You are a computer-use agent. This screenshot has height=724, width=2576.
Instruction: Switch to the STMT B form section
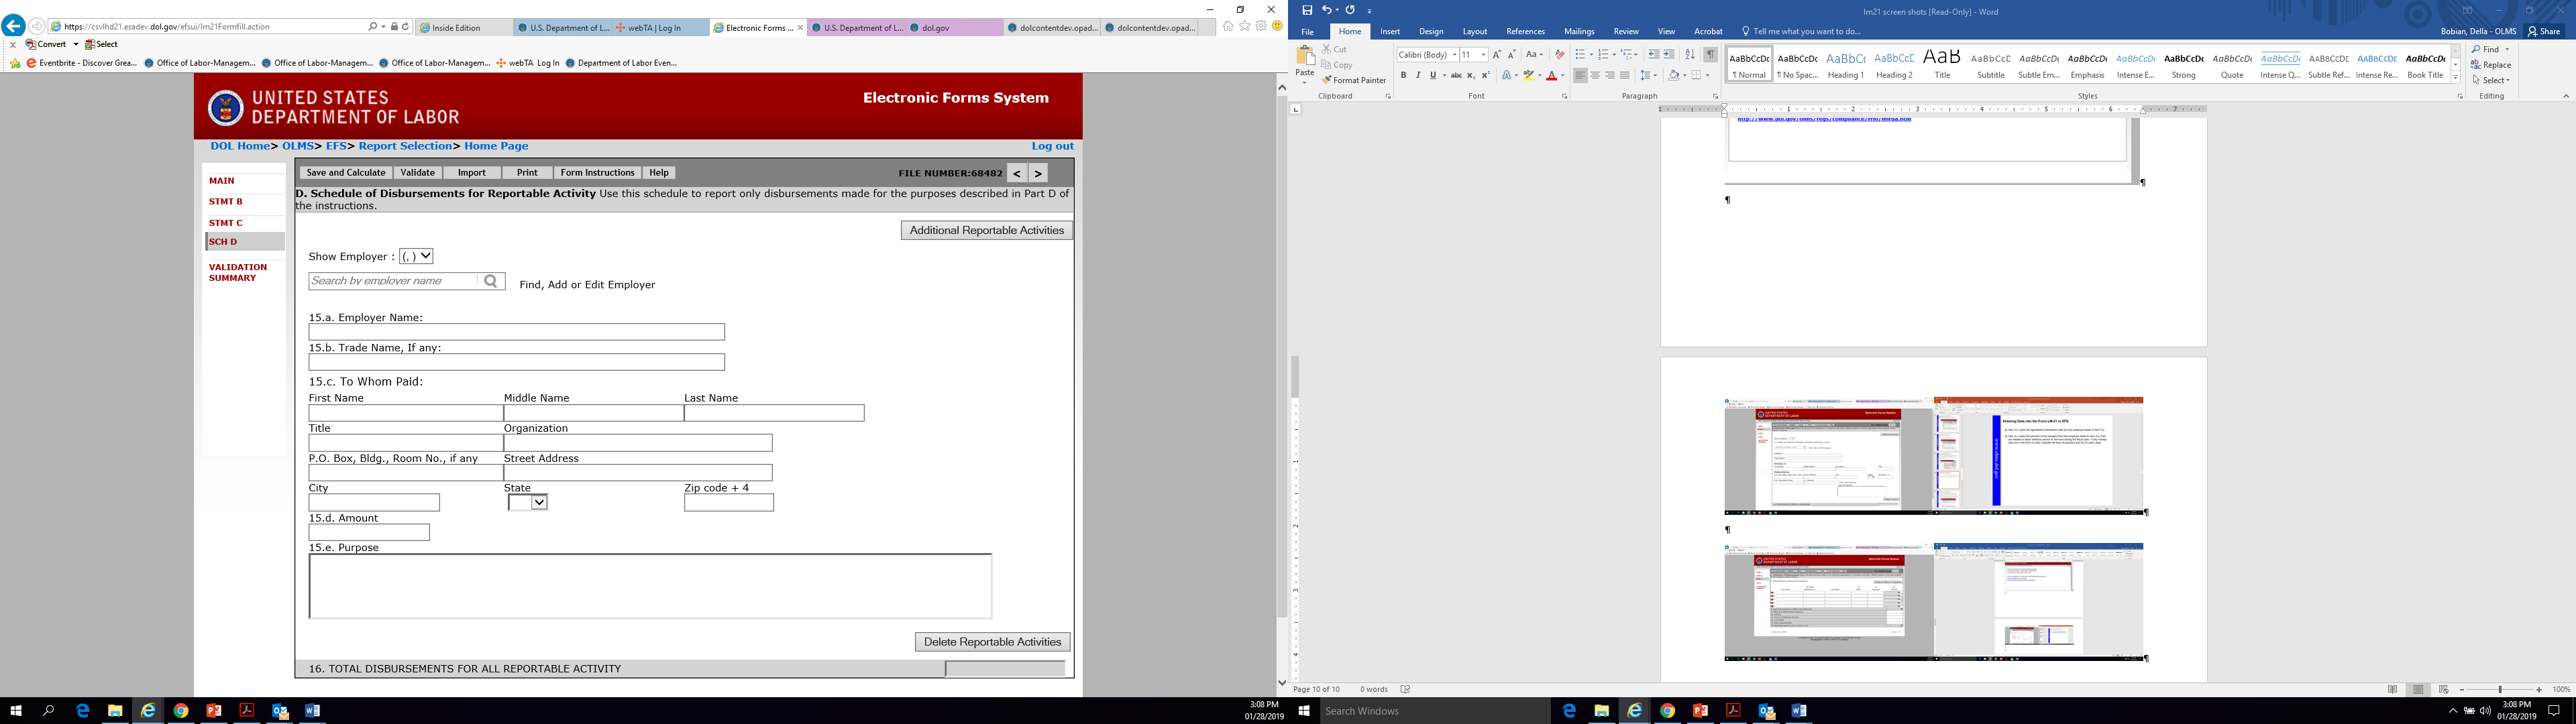(226, 202)
